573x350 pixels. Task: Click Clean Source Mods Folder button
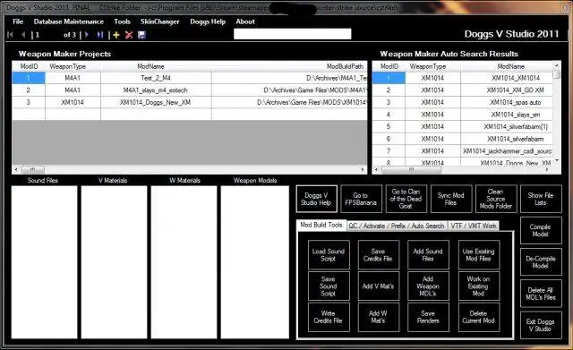[496, 199]
